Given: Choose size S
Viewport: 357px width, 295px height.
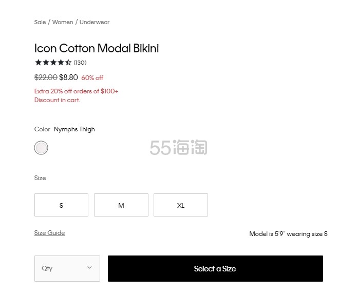Looking at the screenshot, I should [x=61, y=205].
